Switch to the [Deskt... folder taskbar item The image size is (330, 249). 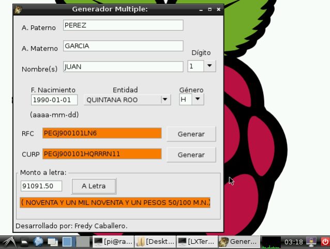[155, 242]
